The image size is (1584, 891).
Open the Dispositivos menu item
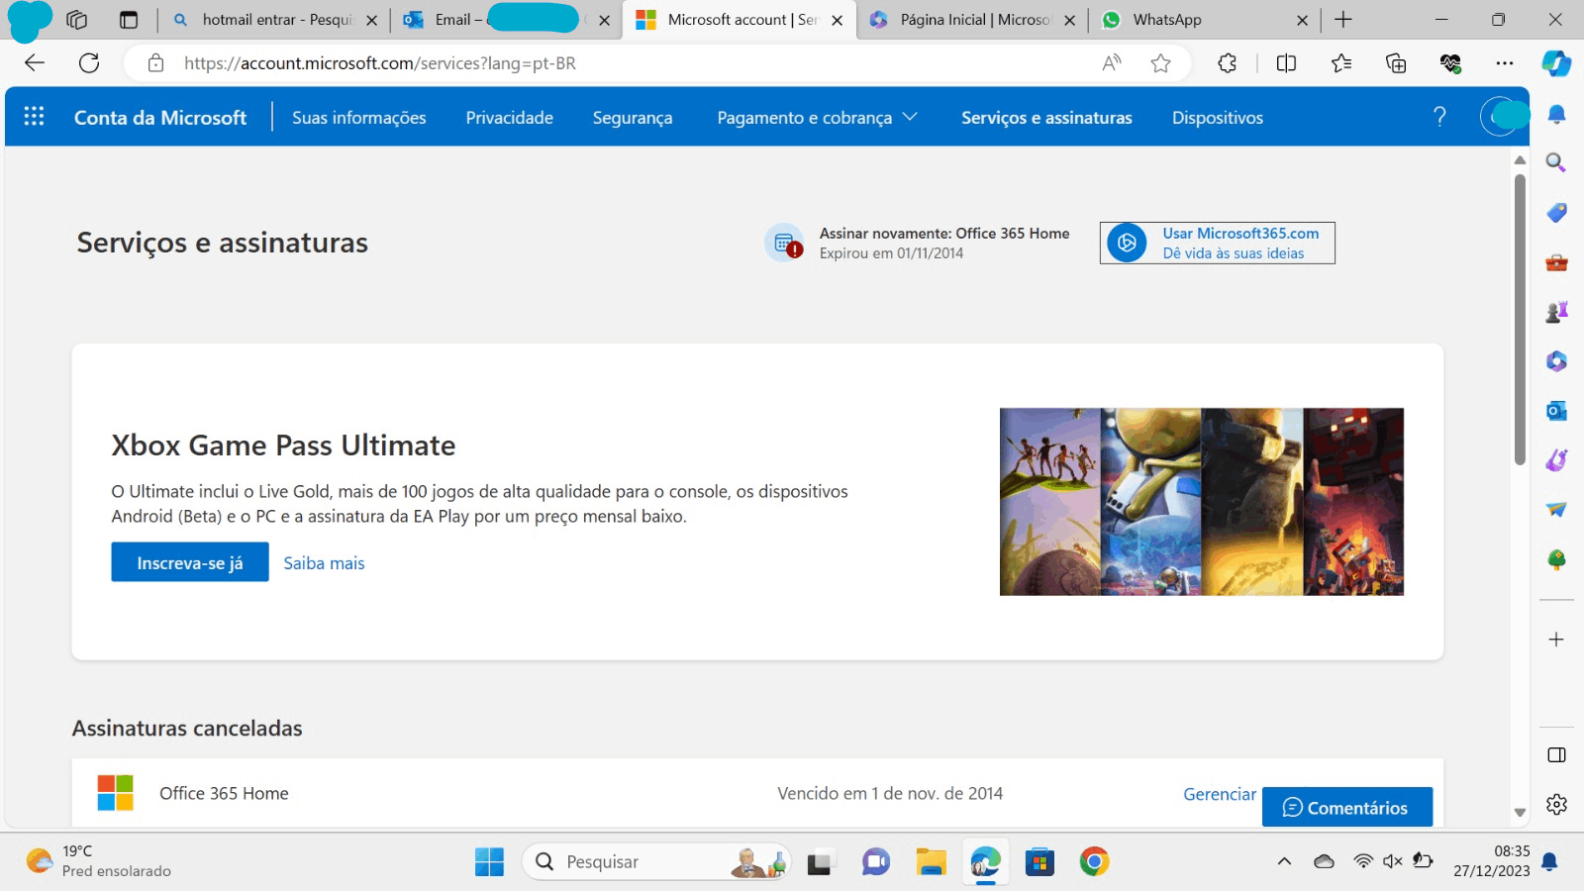pyautogui.click(x=1218, y=117)
